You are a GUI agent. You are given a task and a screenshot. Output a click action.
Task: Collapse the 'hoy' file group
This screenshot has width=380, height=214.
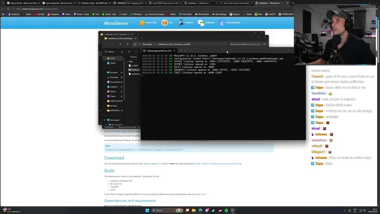(x=127, y=62)
